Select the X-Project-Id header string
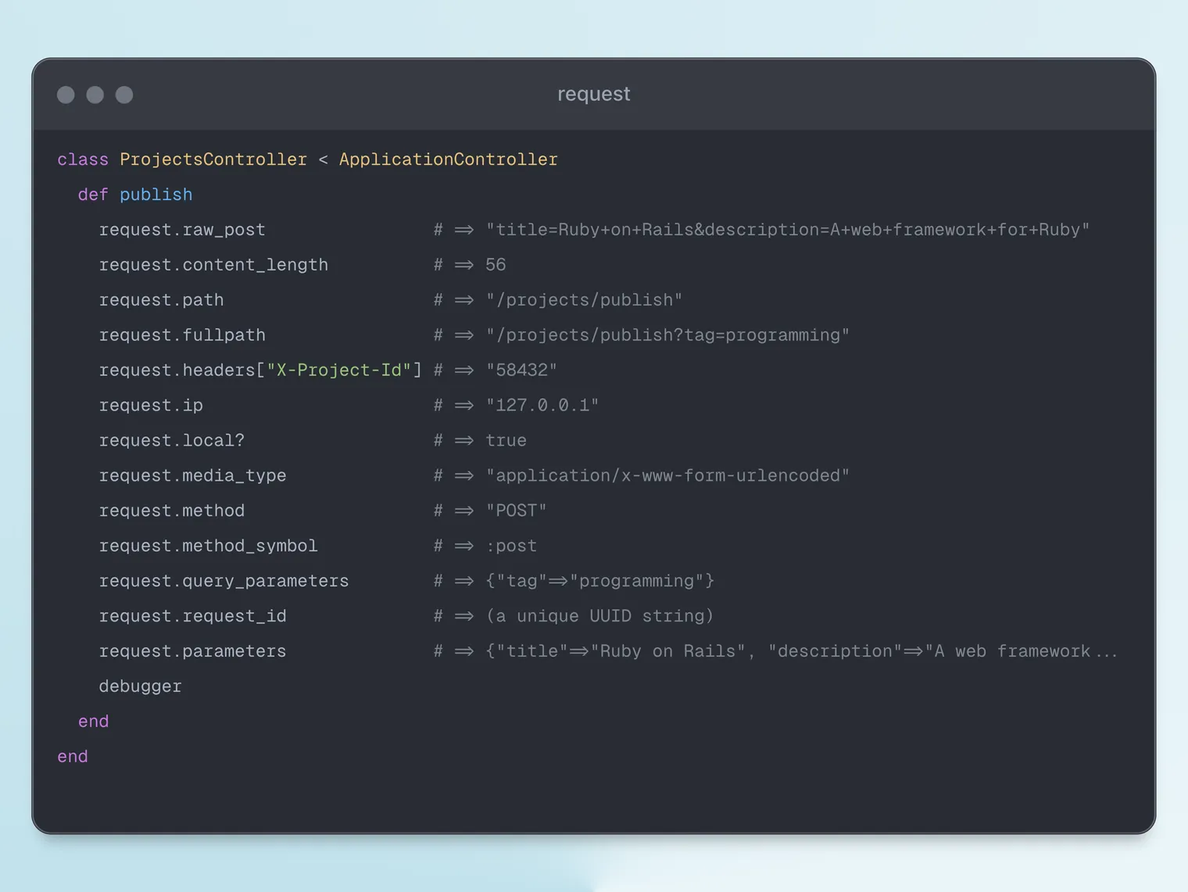The image size is (1188, 892). pos(341,370)
